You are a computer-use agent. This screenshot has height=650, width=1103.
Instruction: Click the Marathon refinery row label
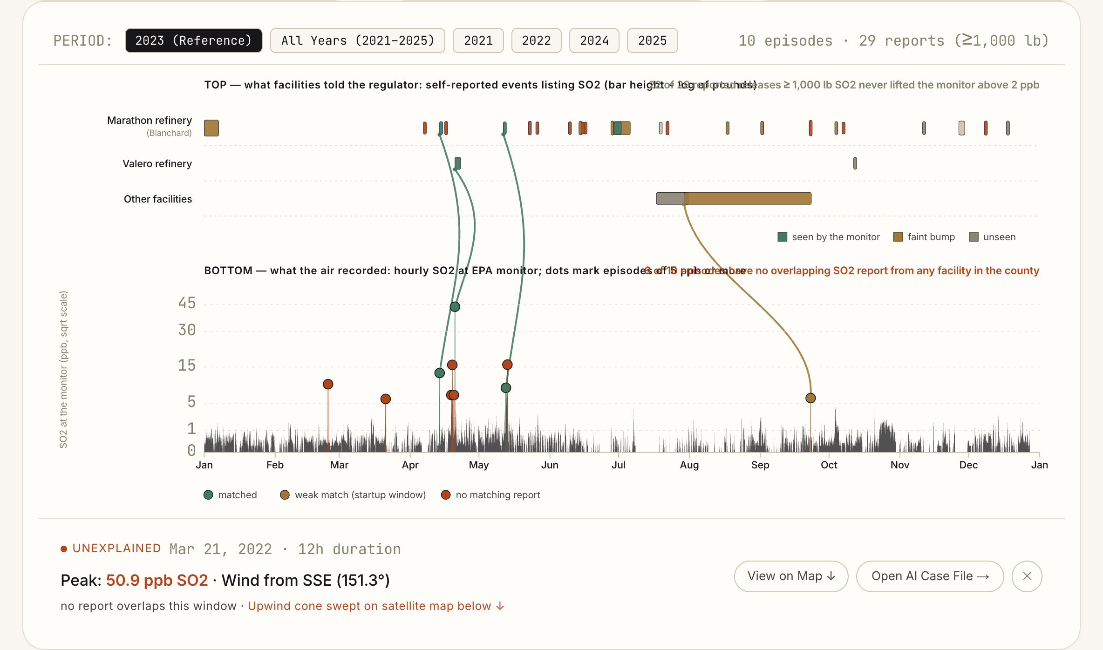[150, 121]
